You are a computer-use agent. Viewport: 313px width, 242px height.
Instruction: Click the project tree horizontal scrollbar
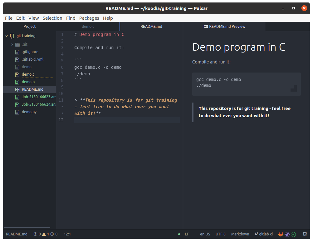[27, 228]
